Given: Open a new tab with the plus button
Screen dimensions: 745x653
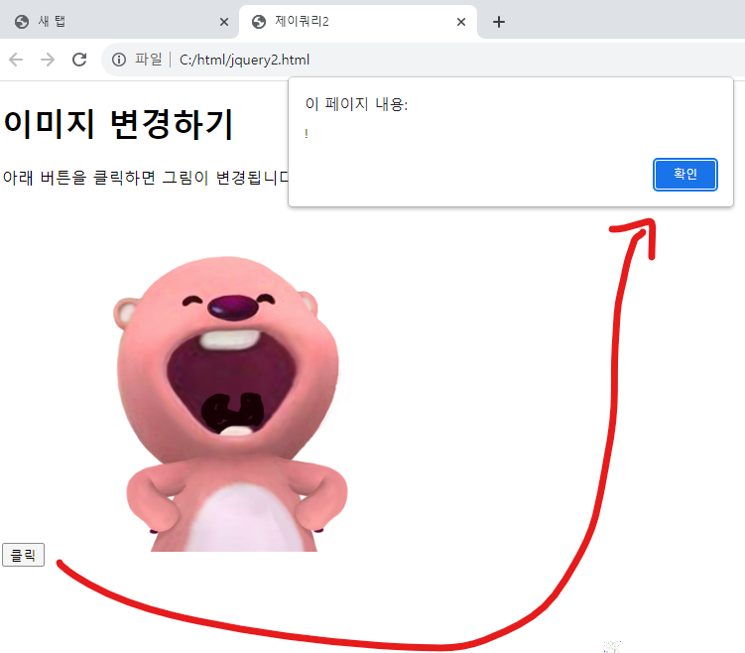Looking at the screenshot, I should click(499, 22).
